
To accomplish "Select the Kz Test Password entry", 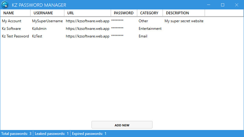I will (15, 36).
